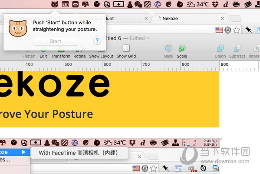This screenshot has height=174, width=260.
Task: Click the pushpin extension icon in upper browser
Action: (248, 30)
